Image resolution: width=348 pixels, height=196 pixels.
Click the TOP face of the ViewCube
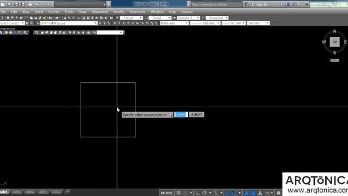pos(334,42)
